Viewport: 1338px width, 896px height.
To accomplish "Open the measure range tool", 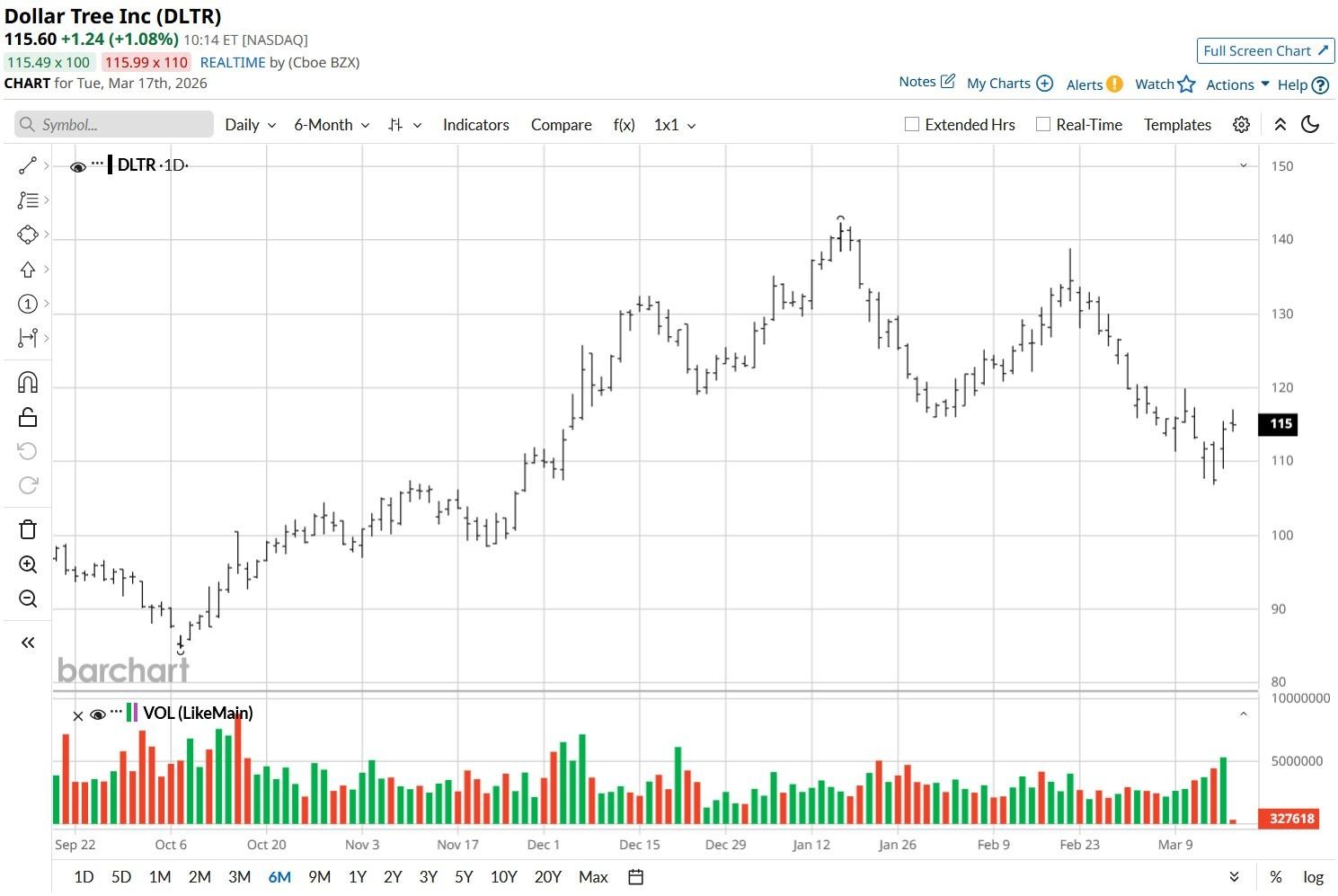I will point(28,338).
